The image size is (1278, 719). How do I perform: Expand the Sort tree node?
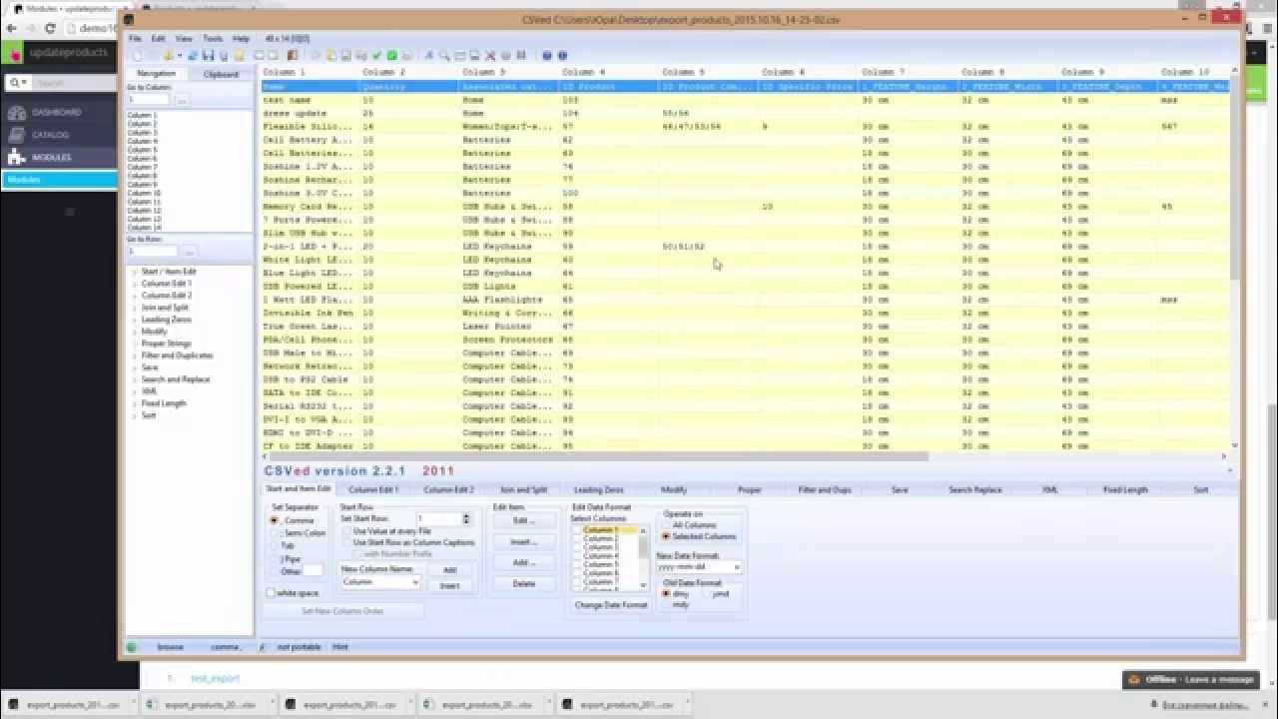click(x=135, y=415)
